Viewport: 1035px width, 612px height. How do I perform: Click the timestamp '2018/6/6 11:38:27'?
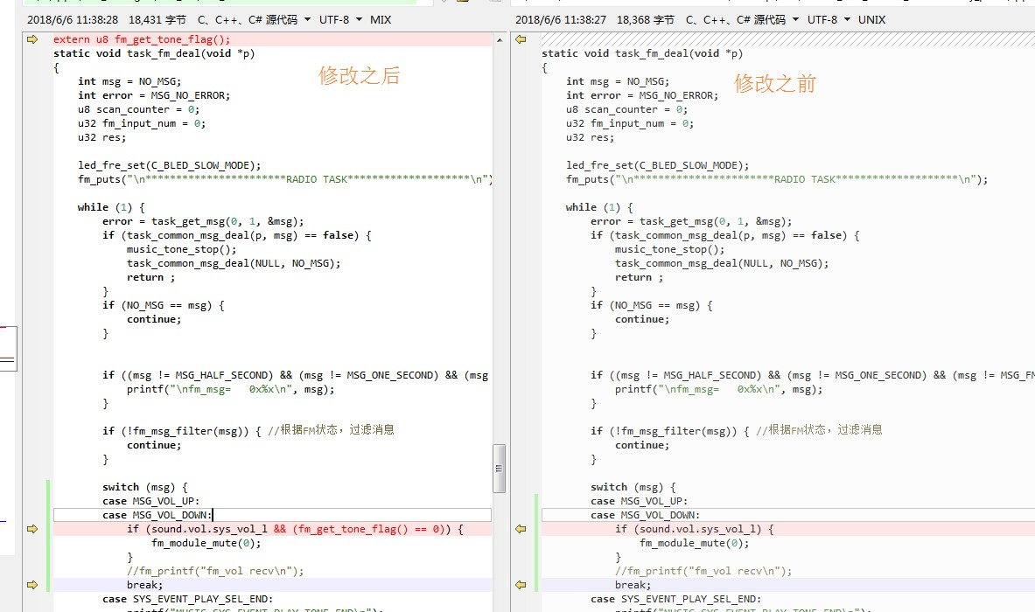561,20
